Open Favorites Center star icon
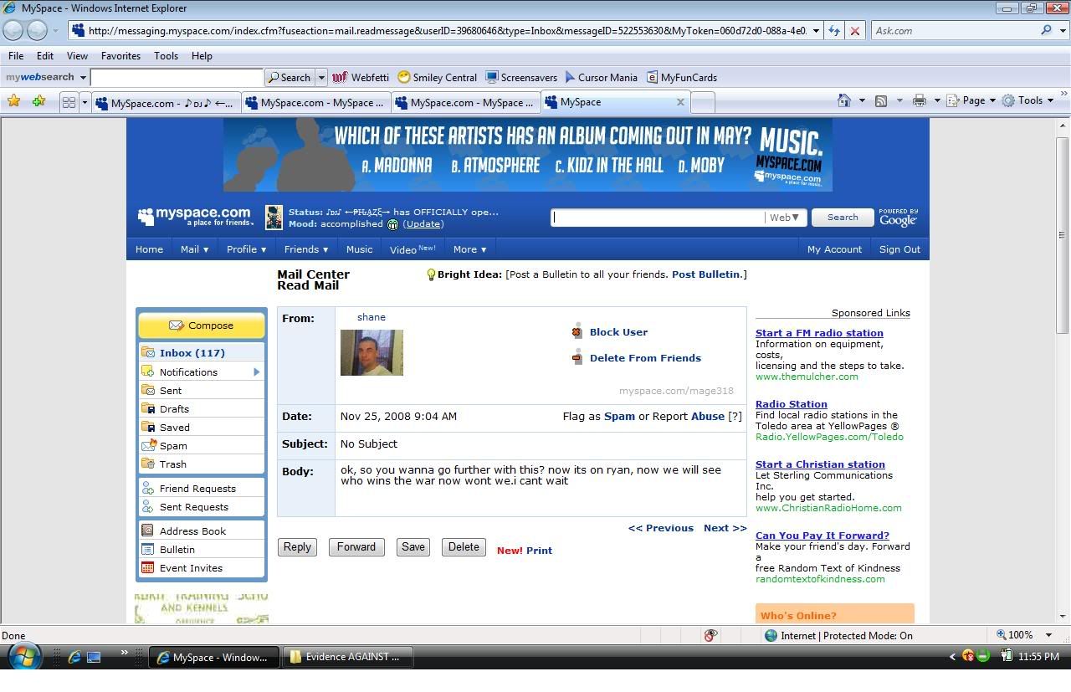 click(14, 101)
